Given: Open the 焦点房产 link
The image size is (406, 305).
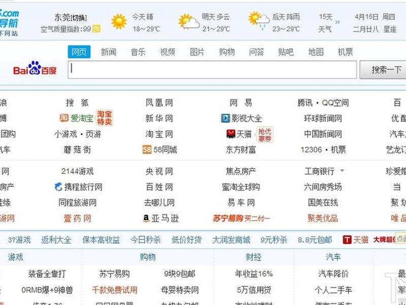Looking at the screenshot, I should click(241, 171).
